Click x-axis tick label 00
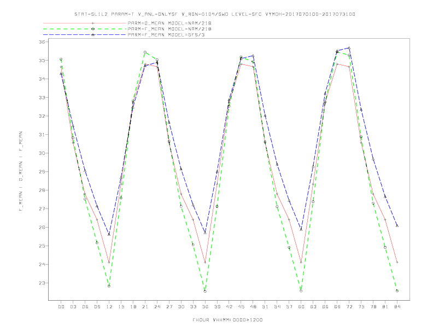Viewport: 433px width, 334px height. (x=61, y=307)
